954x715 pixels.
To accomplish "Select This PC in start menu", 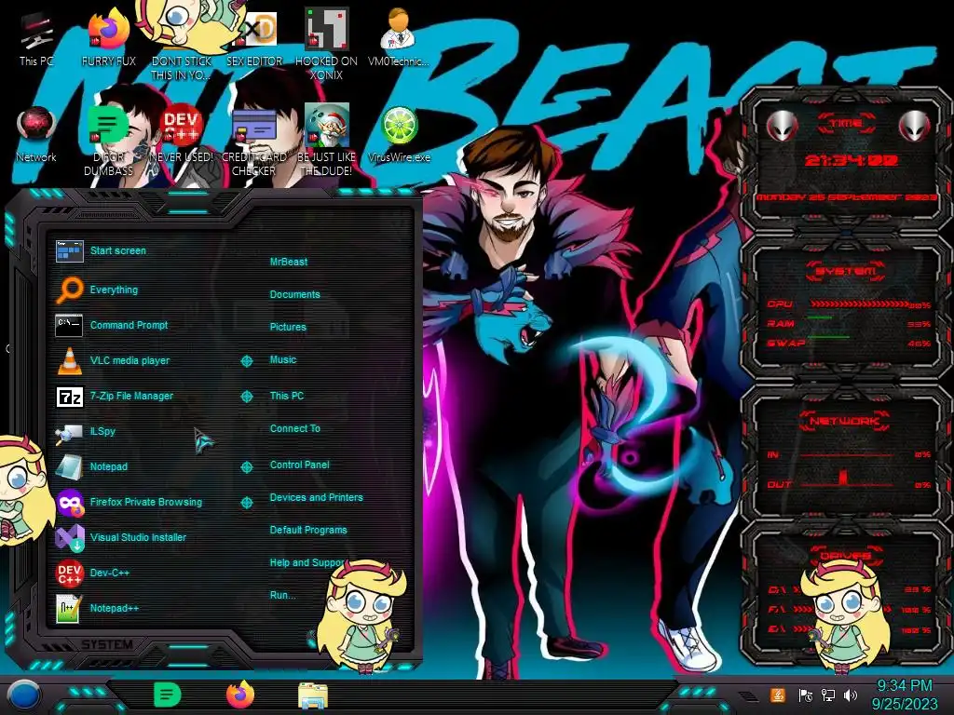I will pos(287,396).
